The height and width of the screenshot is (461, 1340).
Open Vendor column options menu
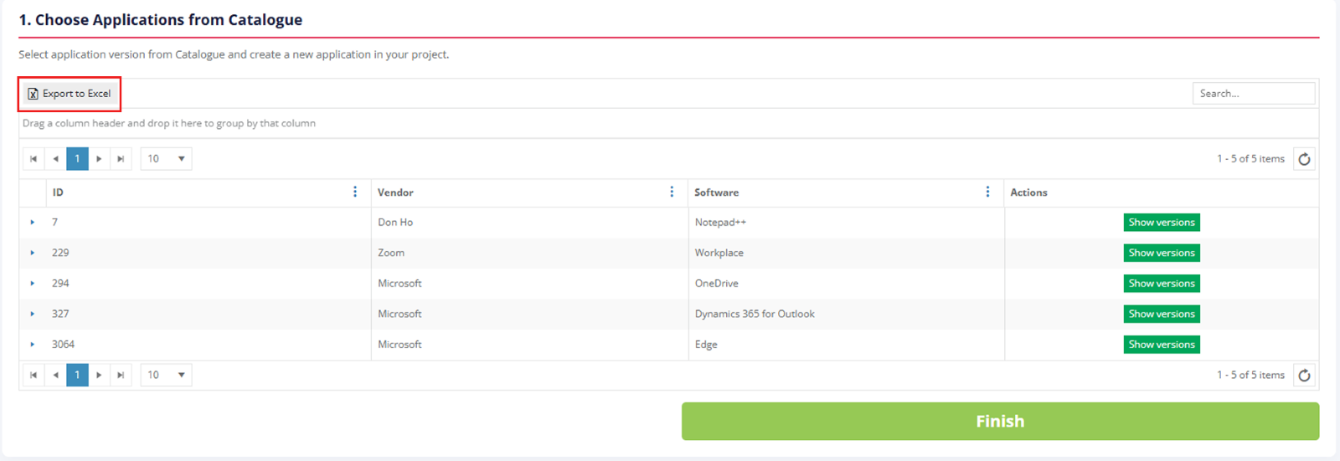[672, 192]
